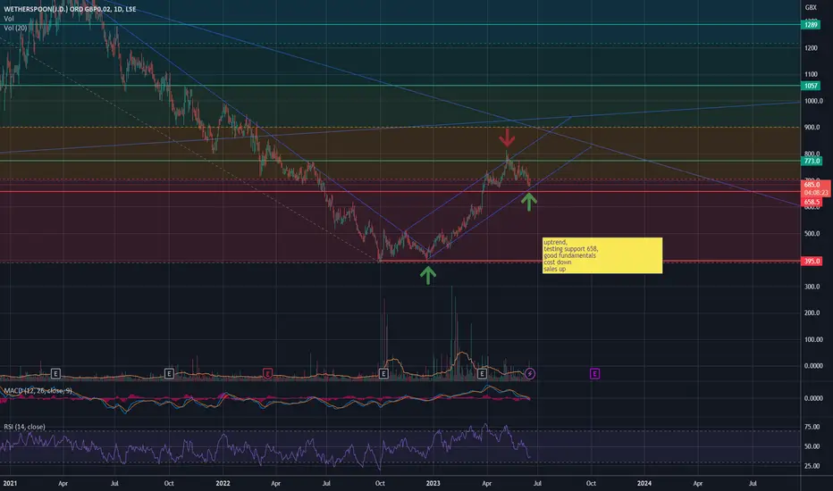Viewport: 833px width, 491px height.
Task: Click the 2023 label on time axis
Action: tap(433, 483)
